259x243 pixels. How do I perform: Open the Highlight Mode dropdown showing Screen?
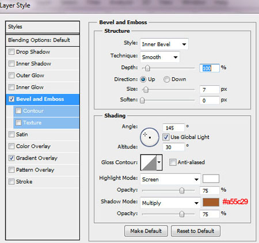coord(170,180)
